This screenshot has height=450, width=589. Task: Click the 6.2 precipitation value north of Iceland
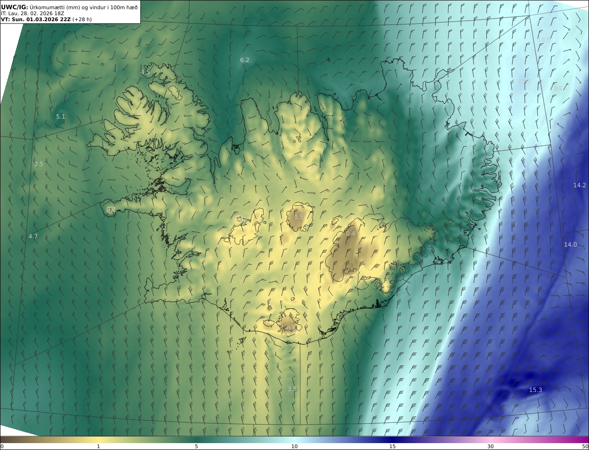click(x=245, y=60)
